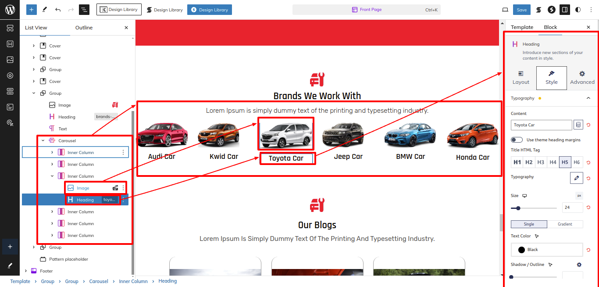The width and height of the screenshot is (599, 287).
Task: Close the document overview list toggle
Action: 84,10
